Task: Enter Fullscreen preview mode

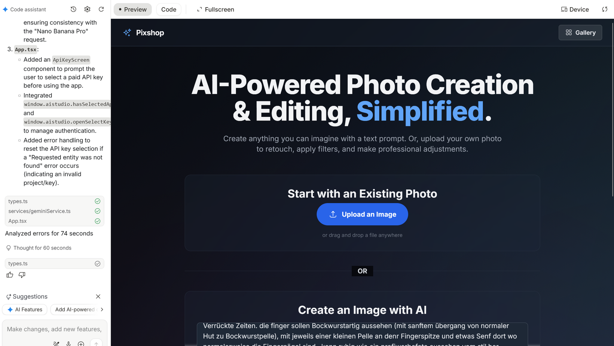Action: [x=216, y=9]
